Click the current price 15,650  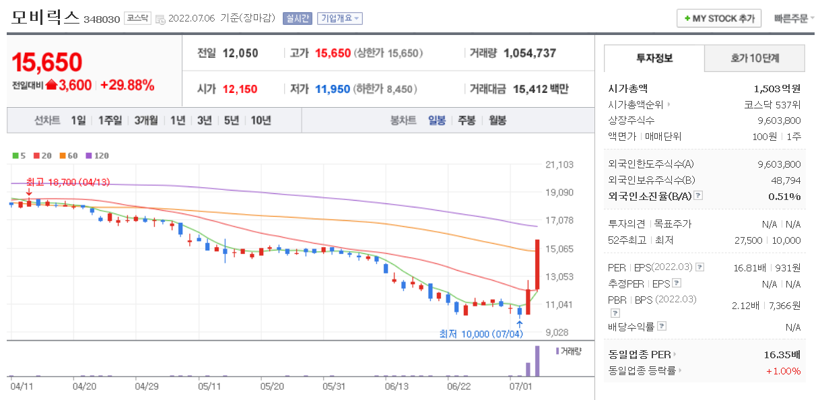click(x=47, y=63)
